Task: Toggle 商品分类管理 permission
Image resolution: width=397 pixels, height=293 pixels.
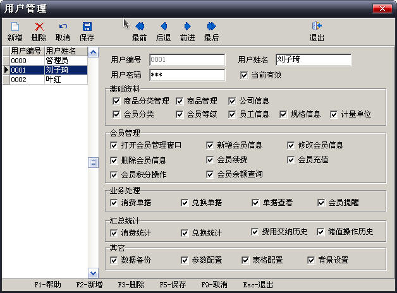Action: pos(116,101)
